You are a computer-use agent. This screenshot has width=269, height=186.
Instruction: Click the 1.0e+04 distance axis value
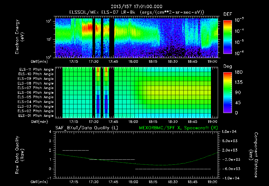point(229,132)
